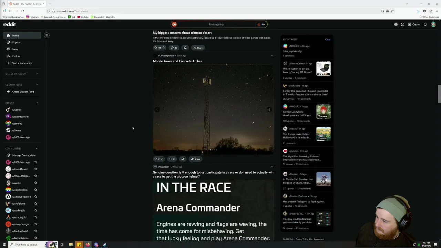
Task: Favorite r/90sand2000s community star
Action: (35, 176)
